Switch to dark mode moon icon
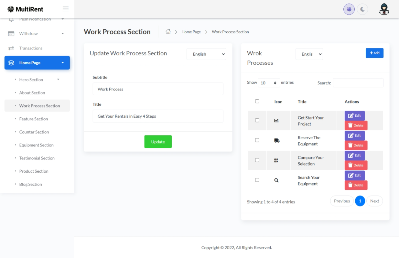Viewport: 399px width, 258px height. click(362, 9)
